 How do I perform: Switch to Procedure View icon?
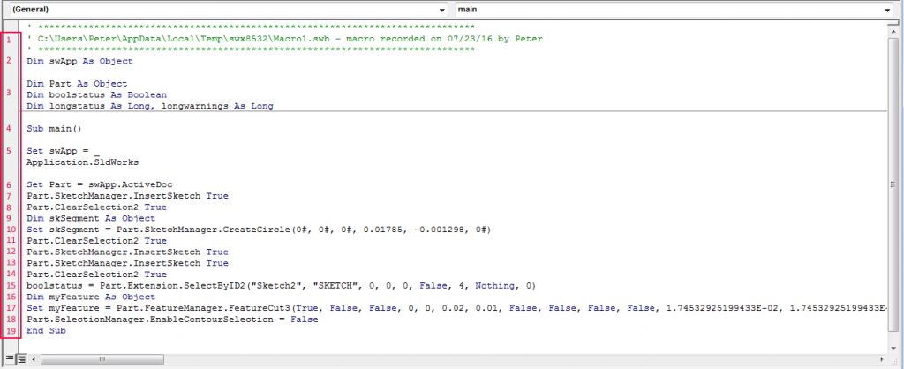pos(9,359)
